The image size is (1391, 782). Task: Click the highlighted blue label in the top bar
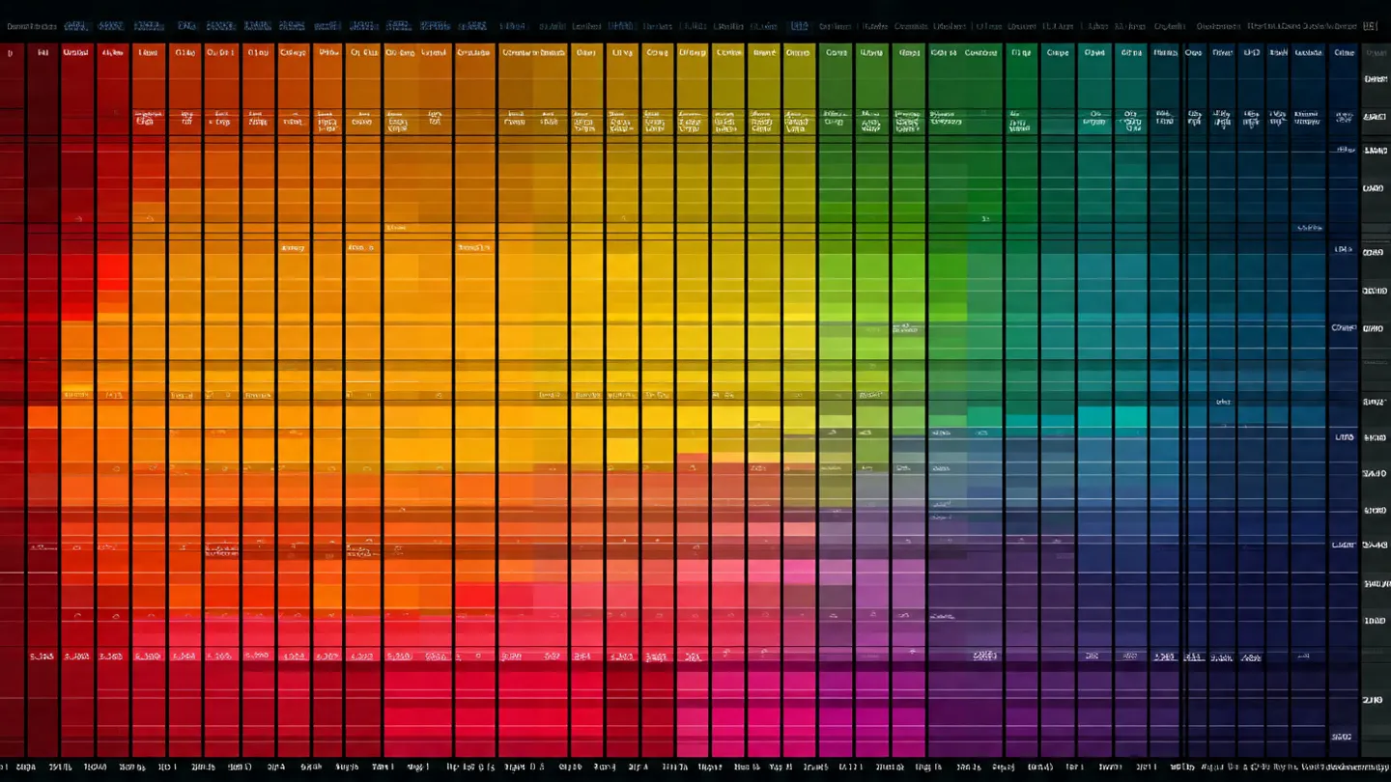(x=798, y=26)
